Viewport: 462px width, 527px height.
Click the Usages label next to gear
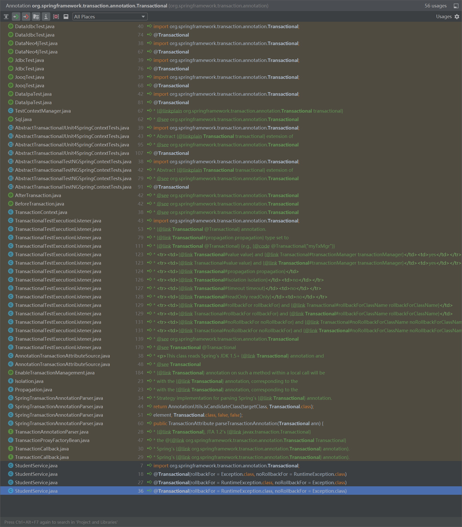(444, 17)
